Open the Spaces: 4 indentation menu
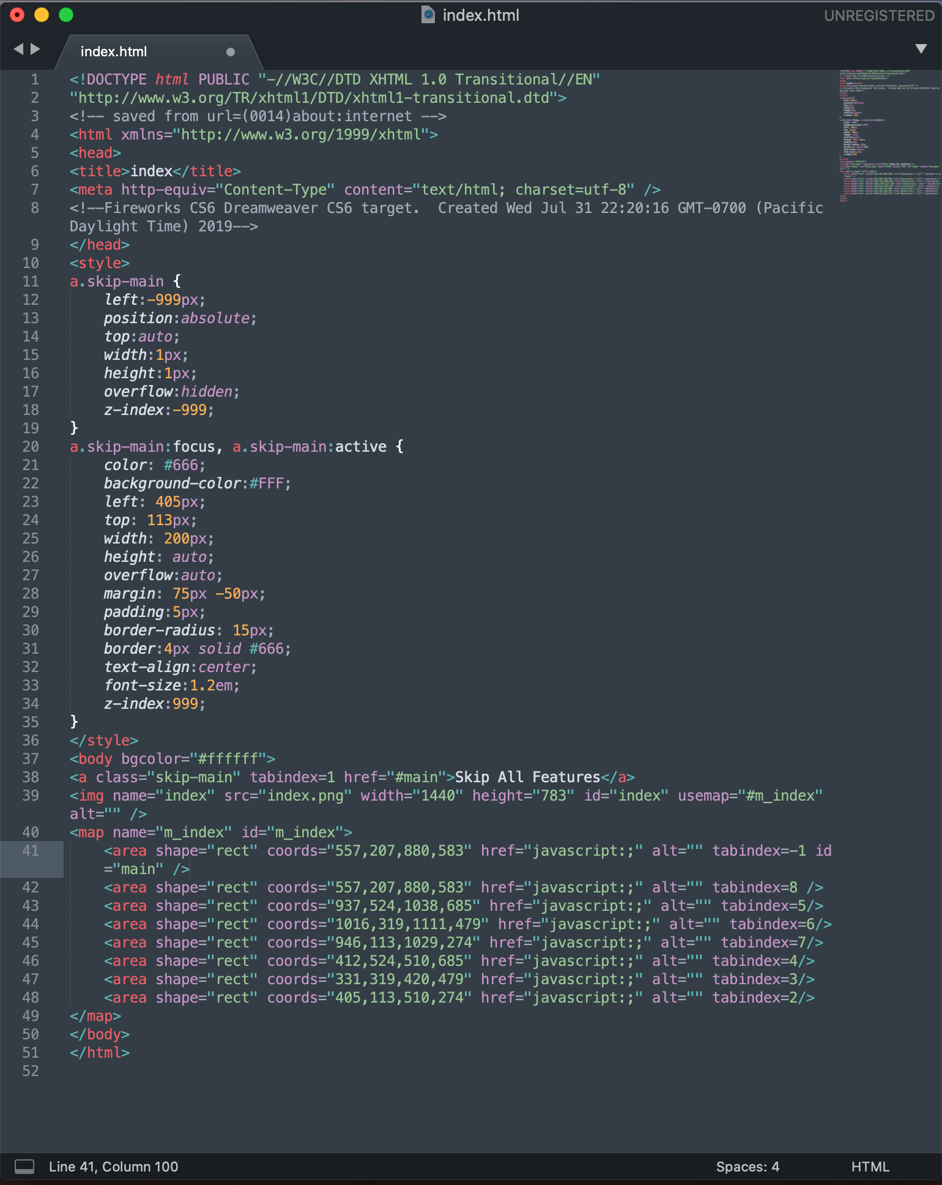 click(x=747, y=1167)
